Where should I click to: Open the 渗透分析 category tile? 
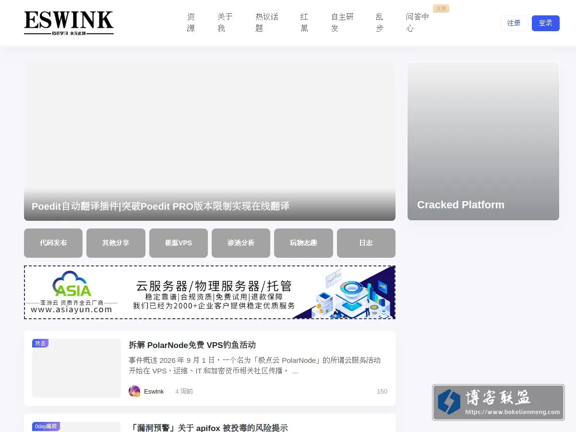coord(241,243)
